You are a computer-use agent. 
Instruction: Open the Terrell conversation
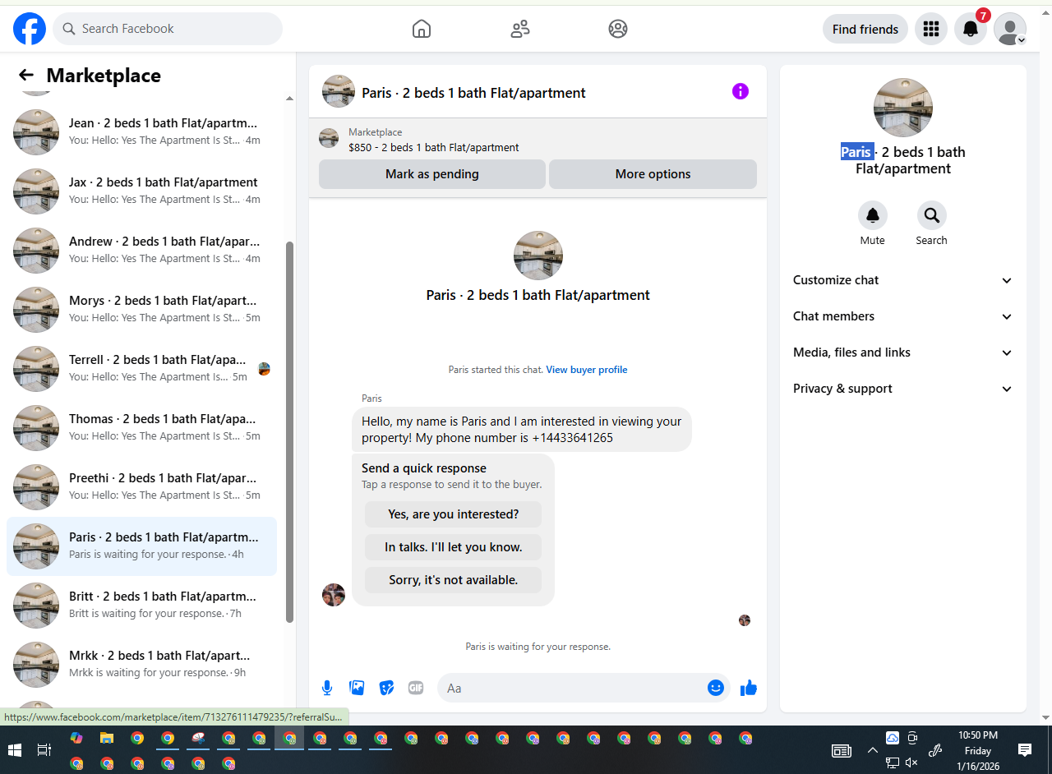[x=141, y=368]
